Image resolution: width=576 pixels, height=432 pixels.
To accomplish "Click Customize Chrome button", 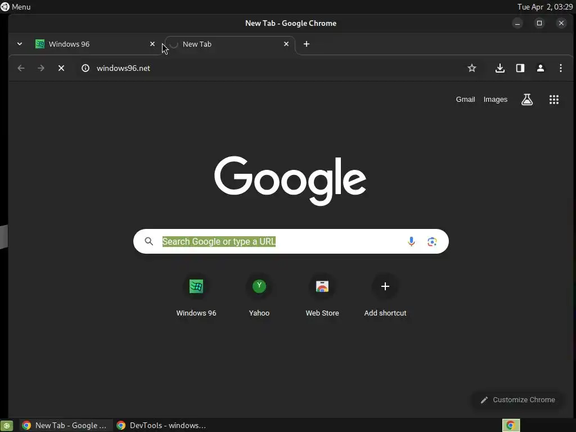I will click(518, 400).
